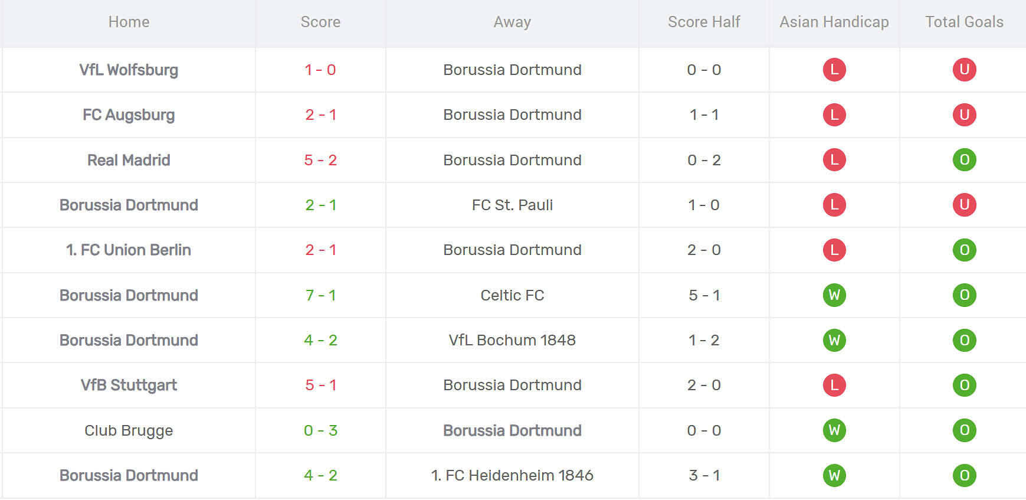1026x500 pixels.
Task: Click red L badge in Union Berlin row
Action: point(834,250)
